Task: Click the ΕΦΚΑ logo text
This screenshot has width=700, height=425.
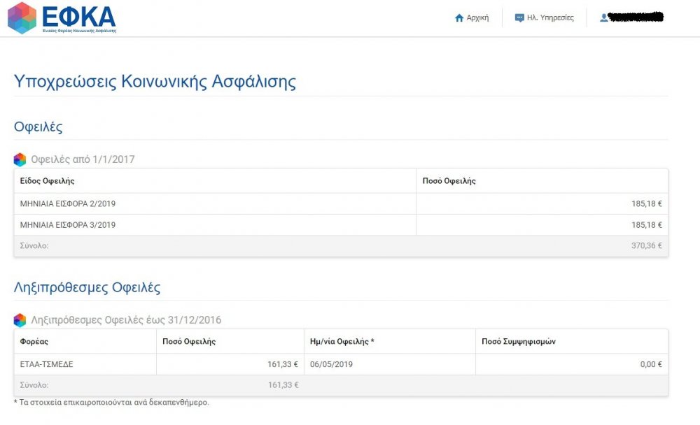Action: 78,15
